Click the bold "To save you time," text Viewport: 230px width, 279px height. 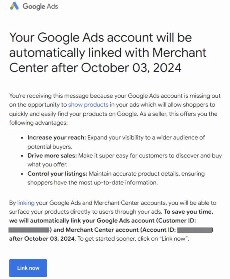[x=188, y=212]
